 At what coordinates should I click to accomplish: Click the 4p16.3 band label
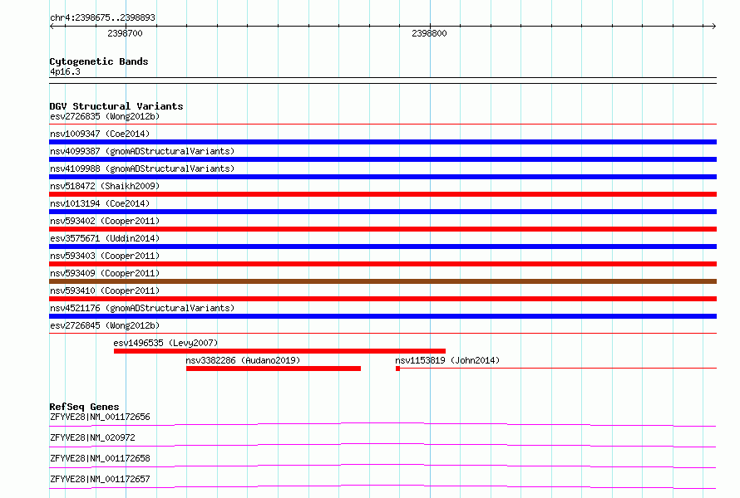pyautogui.click(x=65, y=71)
